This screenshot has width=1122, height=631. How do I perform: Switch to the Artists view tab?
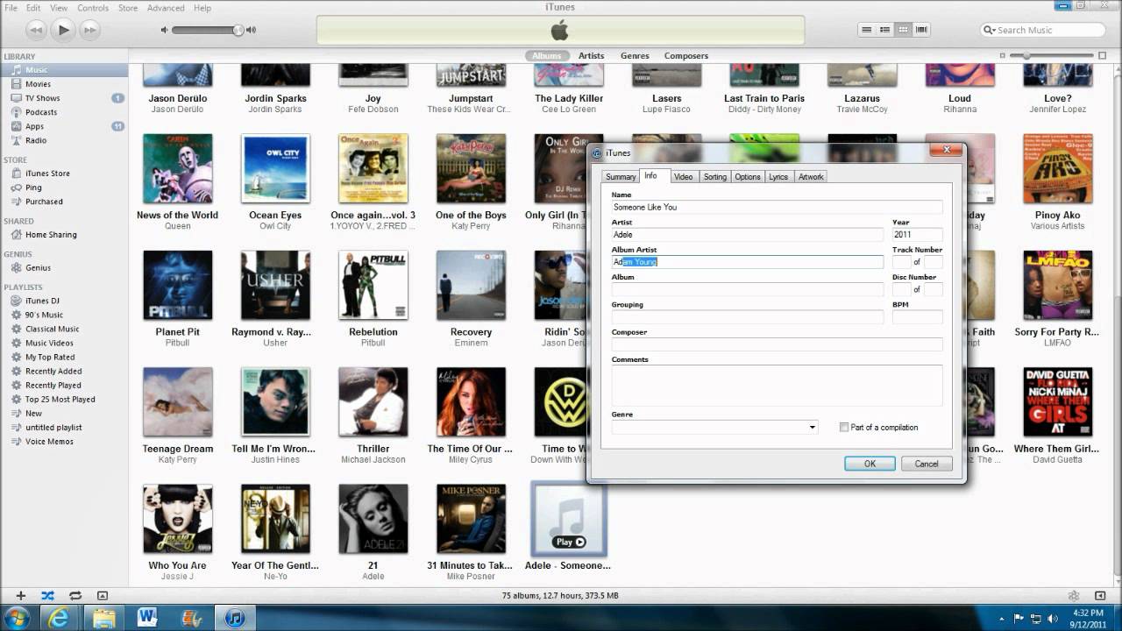pyautogui.click(x=591, y=55)
